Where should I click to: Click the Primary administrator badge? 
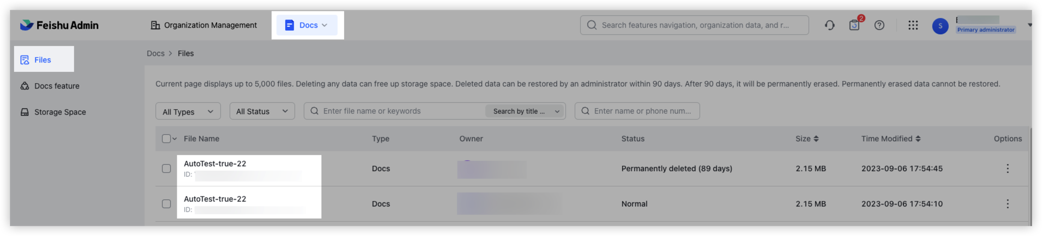(985, 30)
